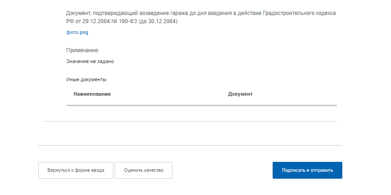This screenshot has height=195, width=391.
Task: Click the thin separator line above buttons
Action: pyautogui.click(x=190, y=145)
